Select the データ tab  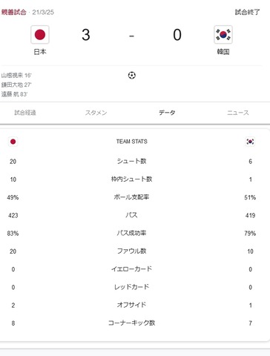tap(167, 113)
